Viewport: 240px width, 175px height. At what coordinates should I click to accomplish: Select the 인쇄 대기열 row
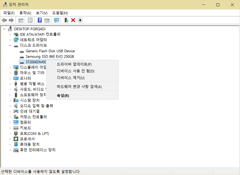[x=30, y=111]
